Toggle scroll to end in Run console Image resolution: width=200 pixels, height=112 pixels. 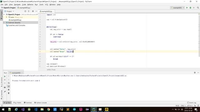pos(9,86)
